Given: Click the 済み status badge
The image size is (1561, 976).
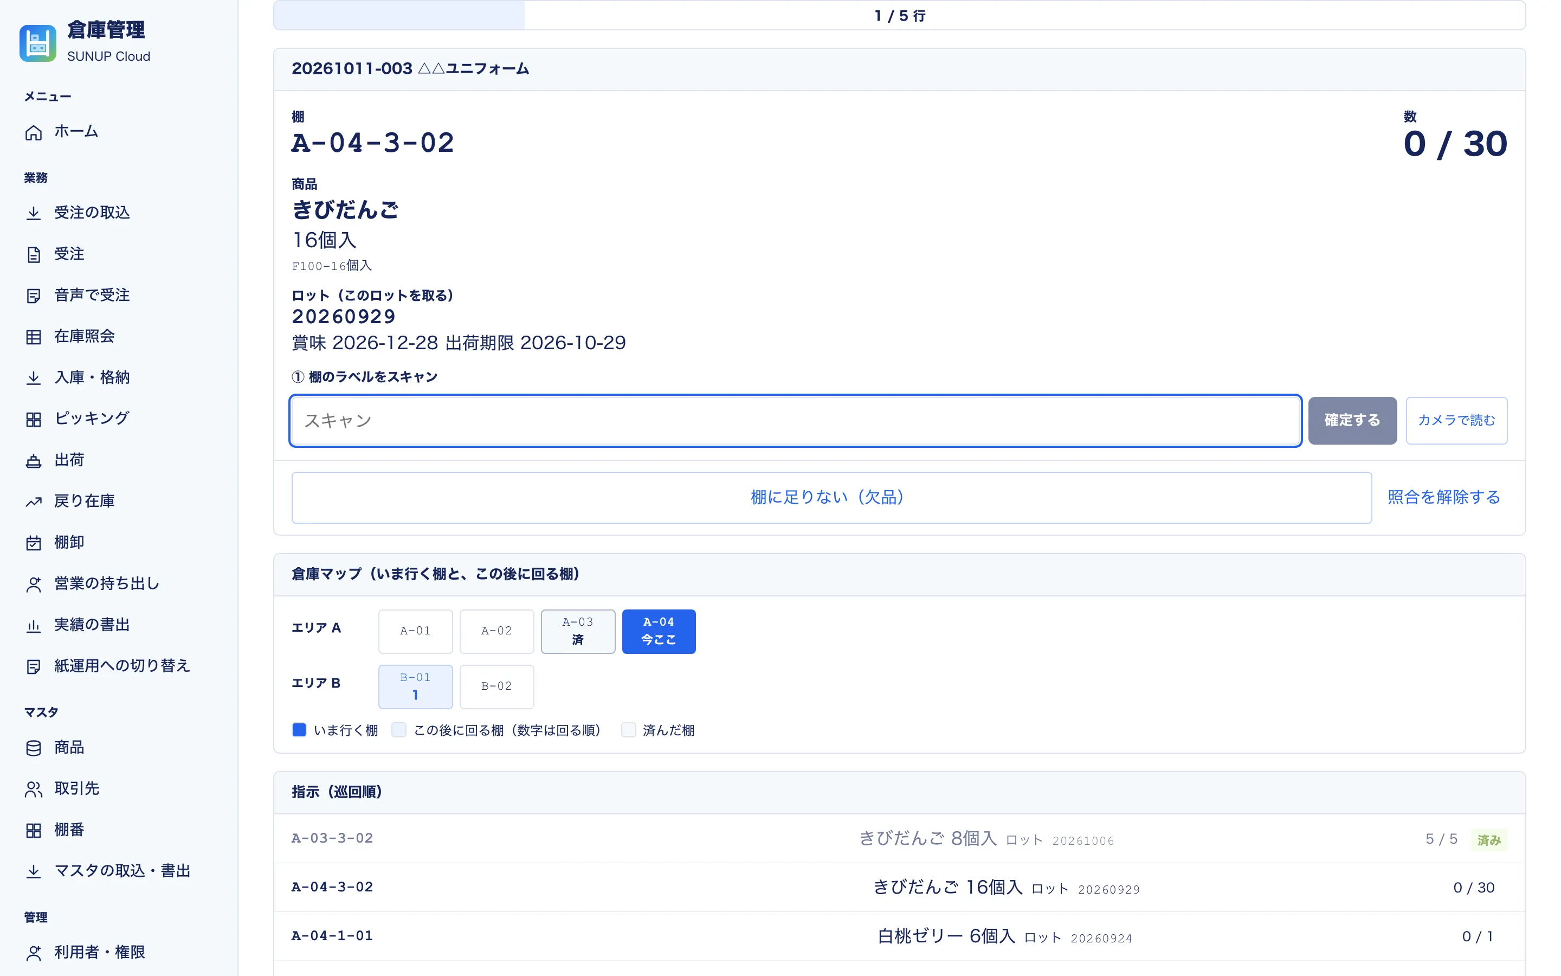Looking at the screenshot, I should (x=1489, y=840).
